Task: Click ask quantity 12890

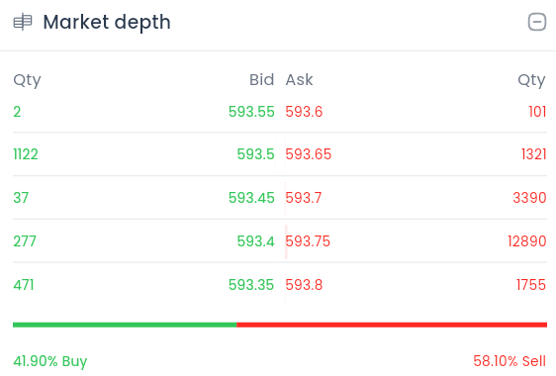Action: tap(527, 241)
